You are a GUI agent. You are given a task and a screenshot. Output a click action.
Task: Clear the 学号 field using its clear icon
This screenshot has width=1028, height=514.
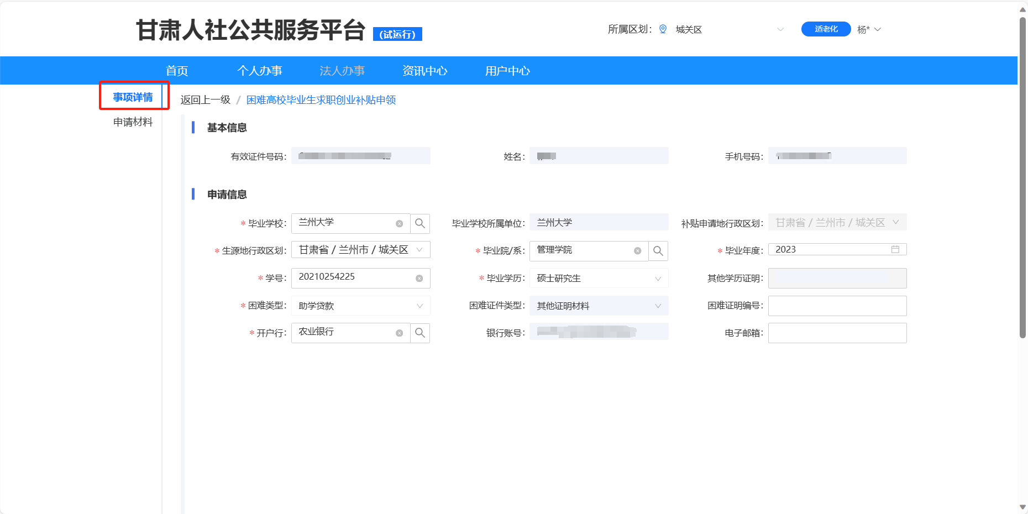[419, 279]
